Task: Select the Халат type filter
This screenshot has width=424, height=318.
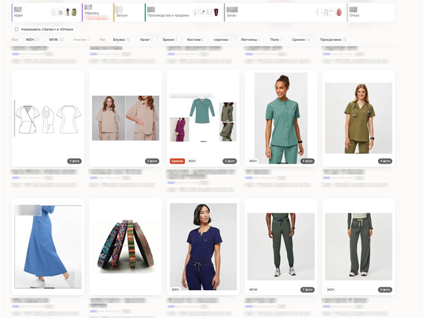Action: click(x=146, y=40)
